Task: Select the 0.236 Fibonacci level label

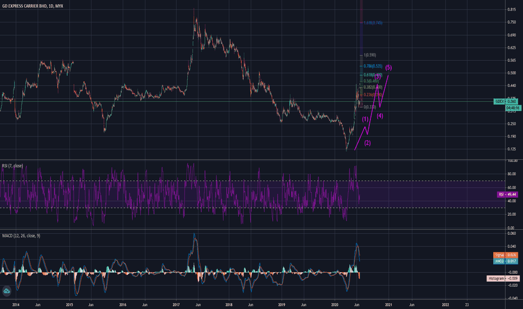Action: [x=373, y=95]
